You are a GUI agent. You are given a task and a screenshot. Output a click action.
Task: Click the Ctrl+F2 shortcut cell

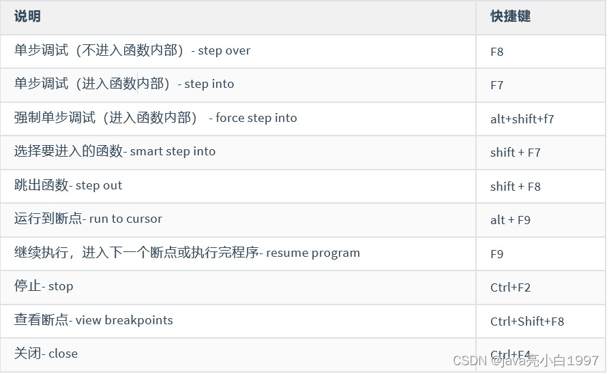pos(510,287)
